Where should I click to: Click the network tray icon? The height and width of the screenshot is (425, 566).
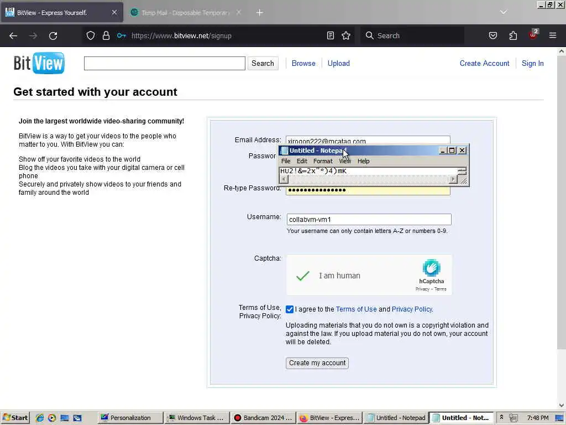click(x=513, y=418)
